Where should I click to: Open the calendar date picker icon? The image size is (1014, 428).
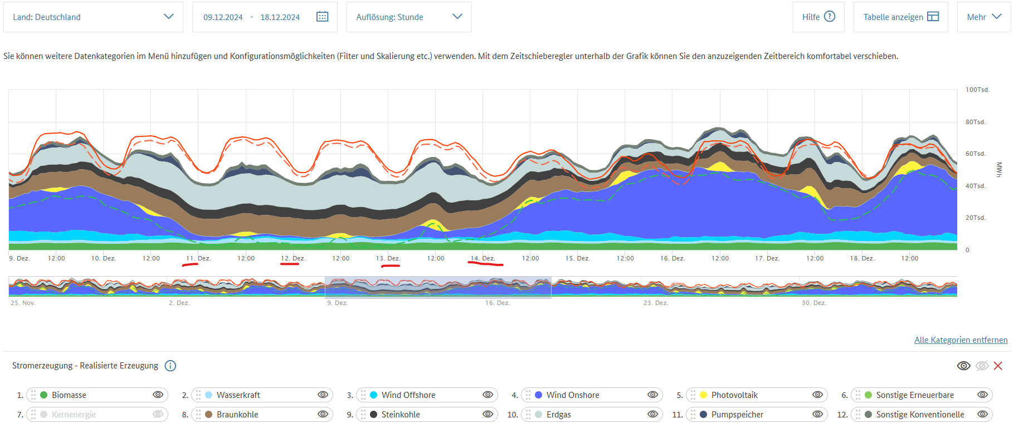coord(322,17)
